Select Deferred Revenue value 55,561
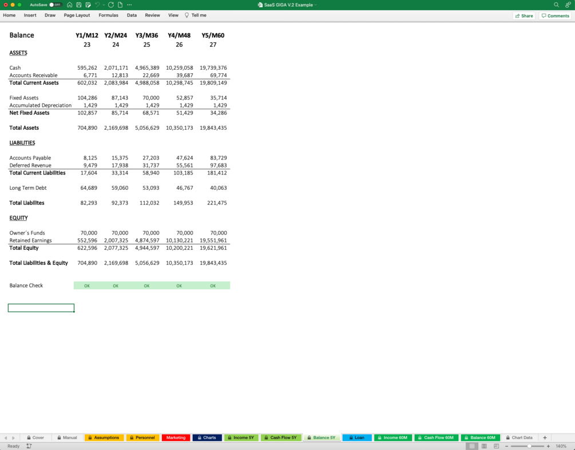The image size is (575, 450). (184, 165)
